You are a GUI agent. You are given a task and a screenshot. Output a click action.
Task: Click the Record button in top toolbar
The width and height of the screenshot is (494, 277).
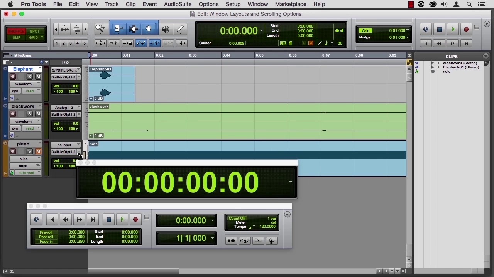coord(466,29)
